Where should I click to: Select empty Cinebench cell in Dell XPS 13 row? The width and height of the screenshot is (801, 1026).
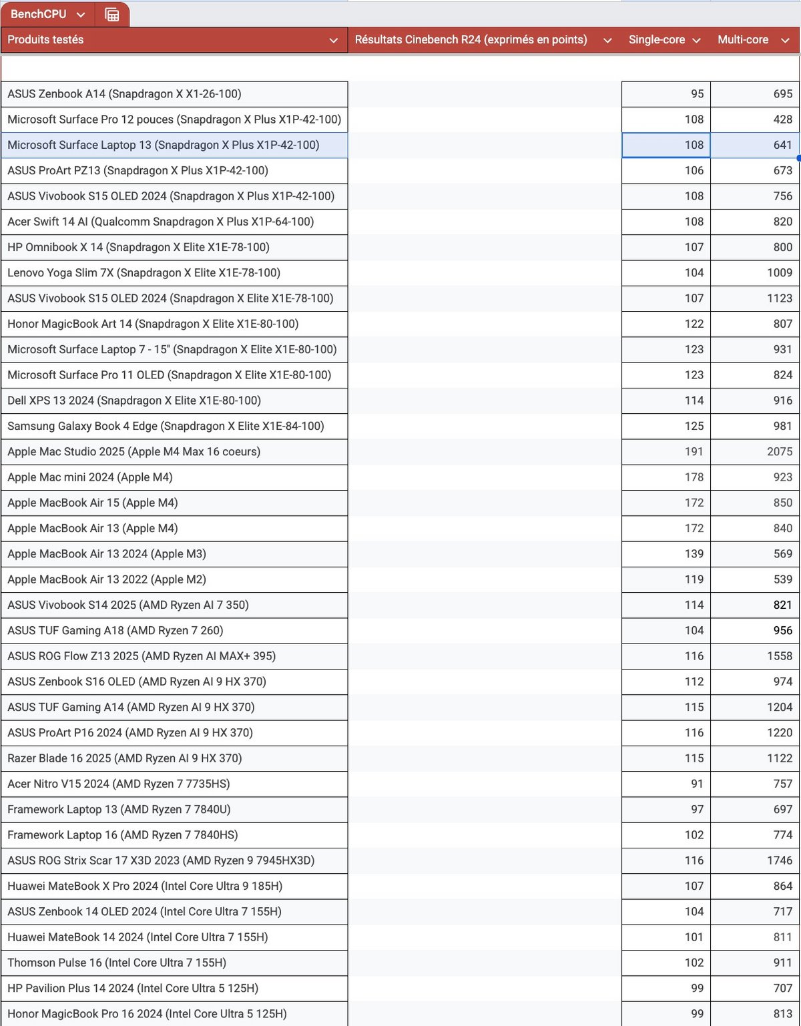point(485,401)
